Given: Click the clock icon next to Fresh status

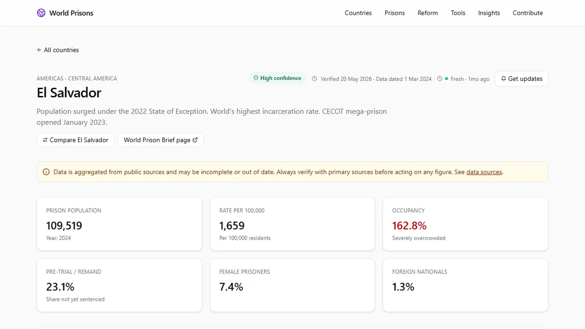Looking at the screenshot, I should click(x=440, y=79).
